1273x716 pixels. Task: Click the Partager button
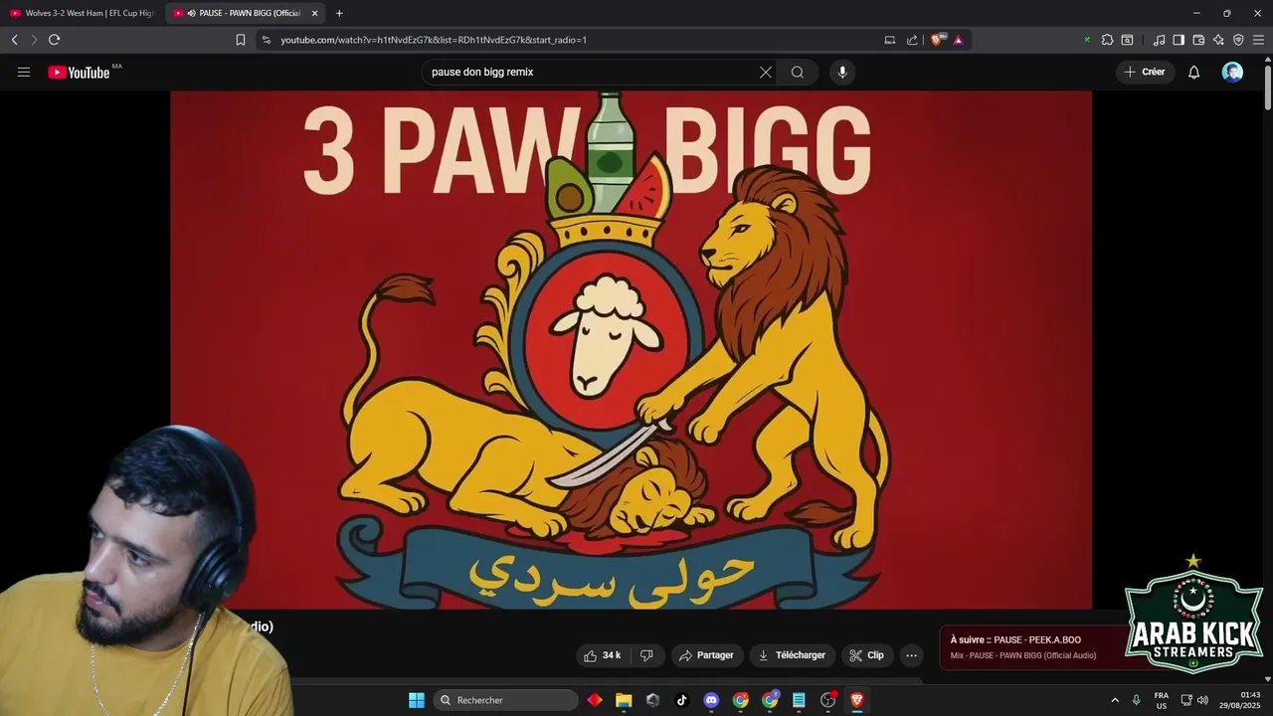click(706, 655)
